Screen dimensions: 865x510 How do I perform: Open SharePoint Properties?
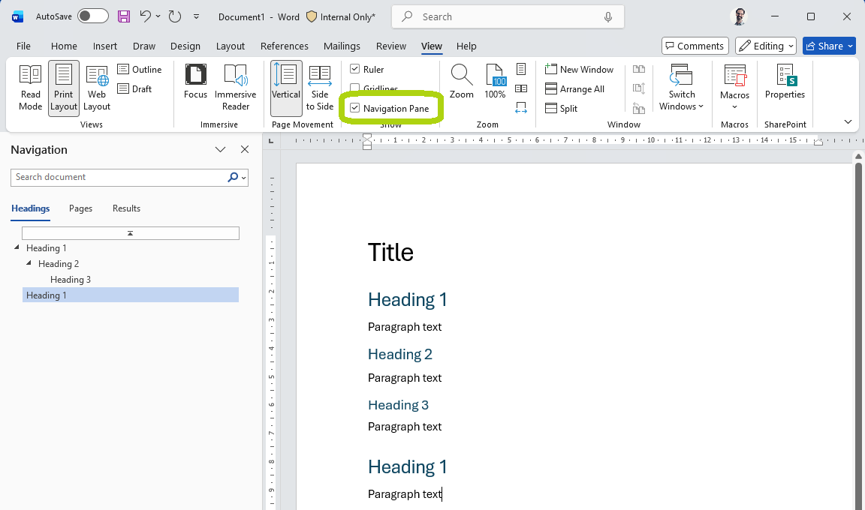pos(785,82)
